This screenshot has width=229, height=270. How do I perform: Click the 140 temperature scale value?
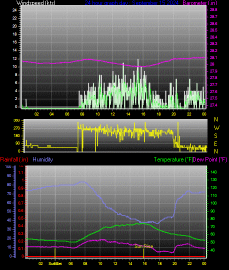[213, 172]
